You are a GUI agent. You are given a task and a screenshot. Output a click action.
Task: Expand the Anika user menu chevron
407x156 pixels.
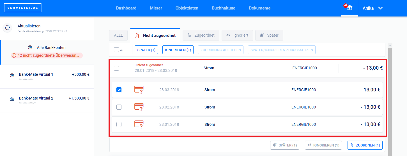380,8
